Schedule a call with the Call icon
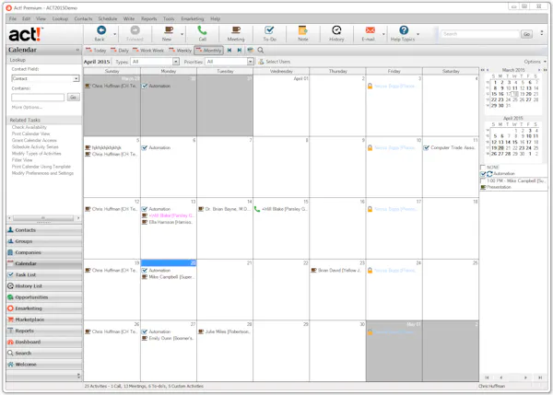This screenshot has height=395, width=553. [x=202, y=30]
